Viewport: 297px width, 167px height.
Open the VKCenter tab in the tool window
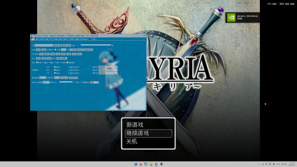coord(84,39)
